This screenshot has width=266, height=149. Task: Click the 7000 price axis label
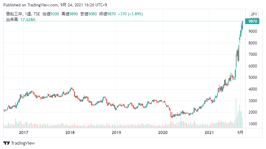click(x=253, y=54)
